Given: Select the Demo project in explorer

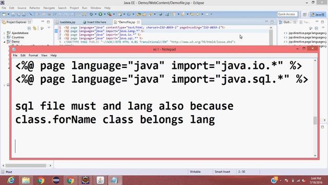Looking at the screenshot, I should click(x=15, y=42).
